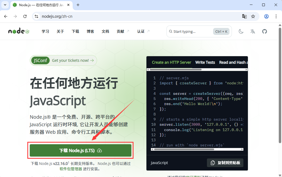Viewport: 282px width, 177px height.
Task: Click the Ctrl + K shortcut badge
Action: pyautogui.click(x=221, y=31)
